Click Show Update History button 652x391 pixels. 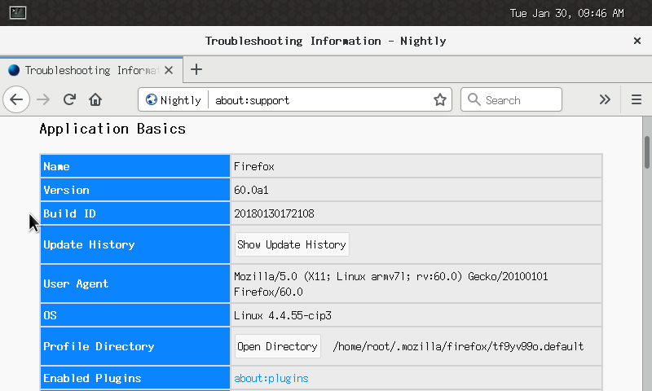tap(292, 244)
